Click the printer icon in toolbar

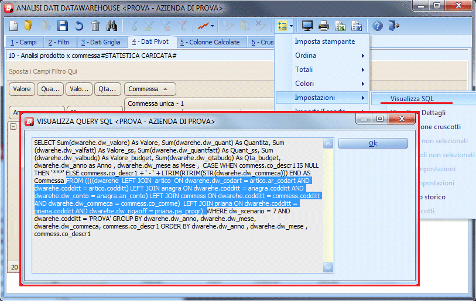pyautogui.click(x=324, y=26)
